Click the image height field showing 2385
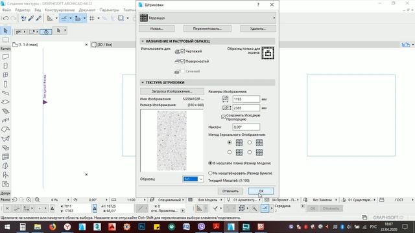Image resolution: width=415 pixels, height=233 pixels. 246,108
